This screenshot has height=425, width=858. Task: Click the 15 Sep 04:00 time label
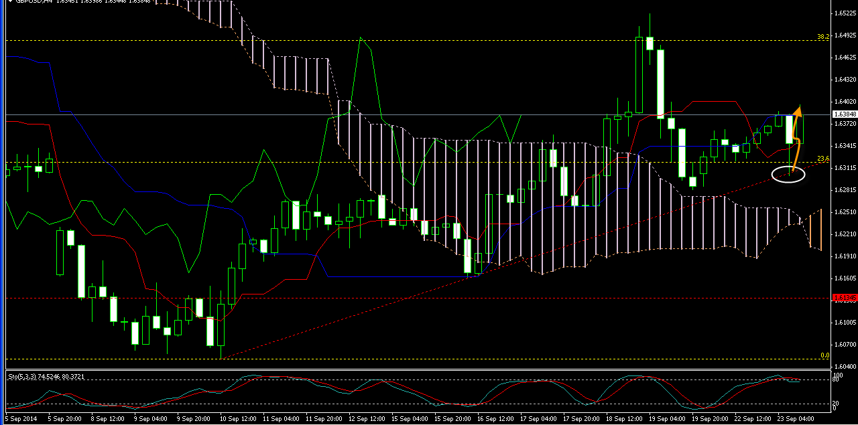pos(408,418)
